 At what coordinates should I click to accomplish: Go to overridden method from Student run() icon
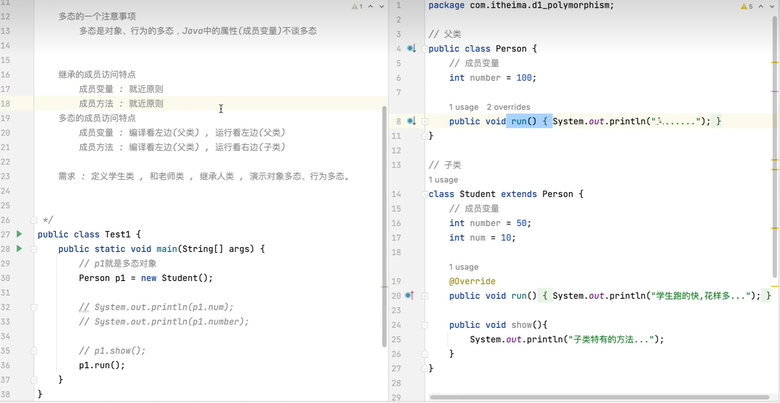pos(410,296)
